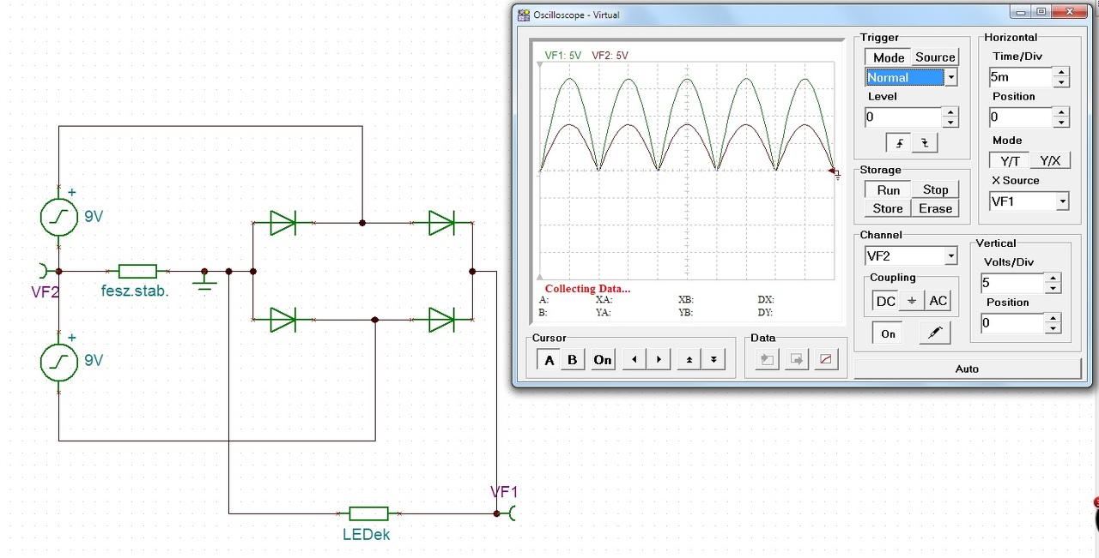The height and width of the screenshot is (558, 1099).
Task: Move cursor right with arrow button
Action: point(659,359)
